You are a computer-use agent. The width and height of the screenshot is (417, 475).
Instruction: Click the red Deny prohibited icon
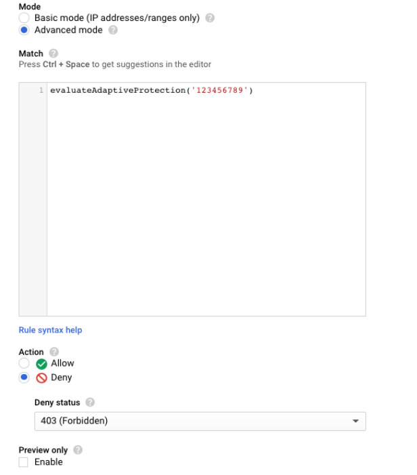click(42, 377)
